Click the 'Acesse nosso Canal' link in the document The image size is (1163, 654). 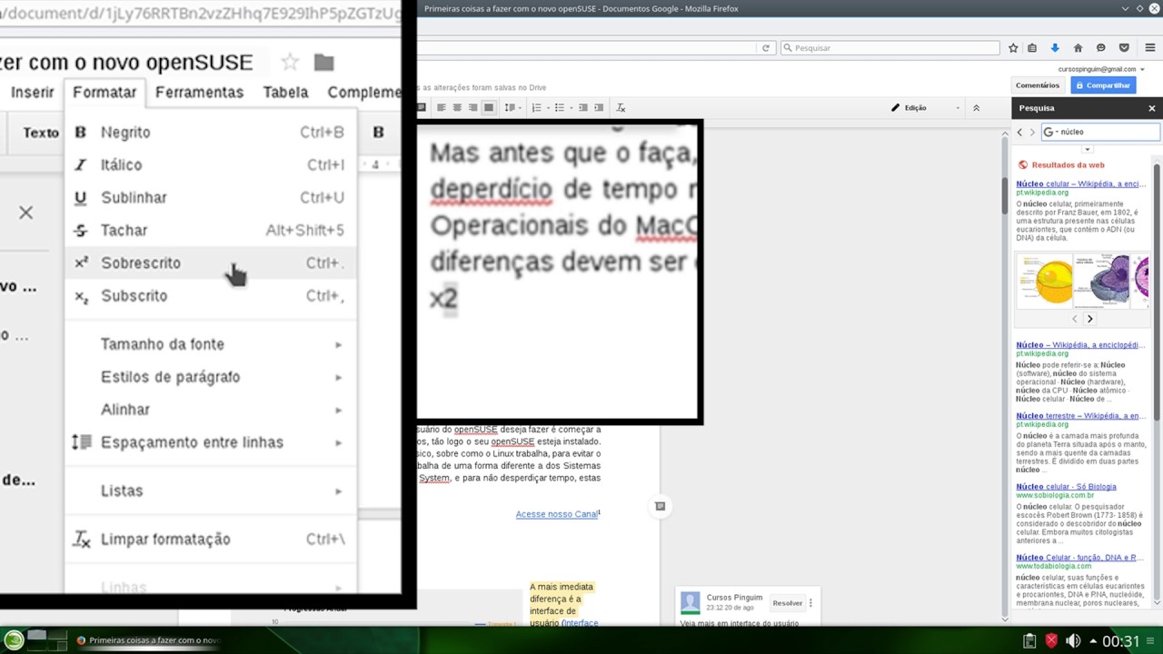556,514
